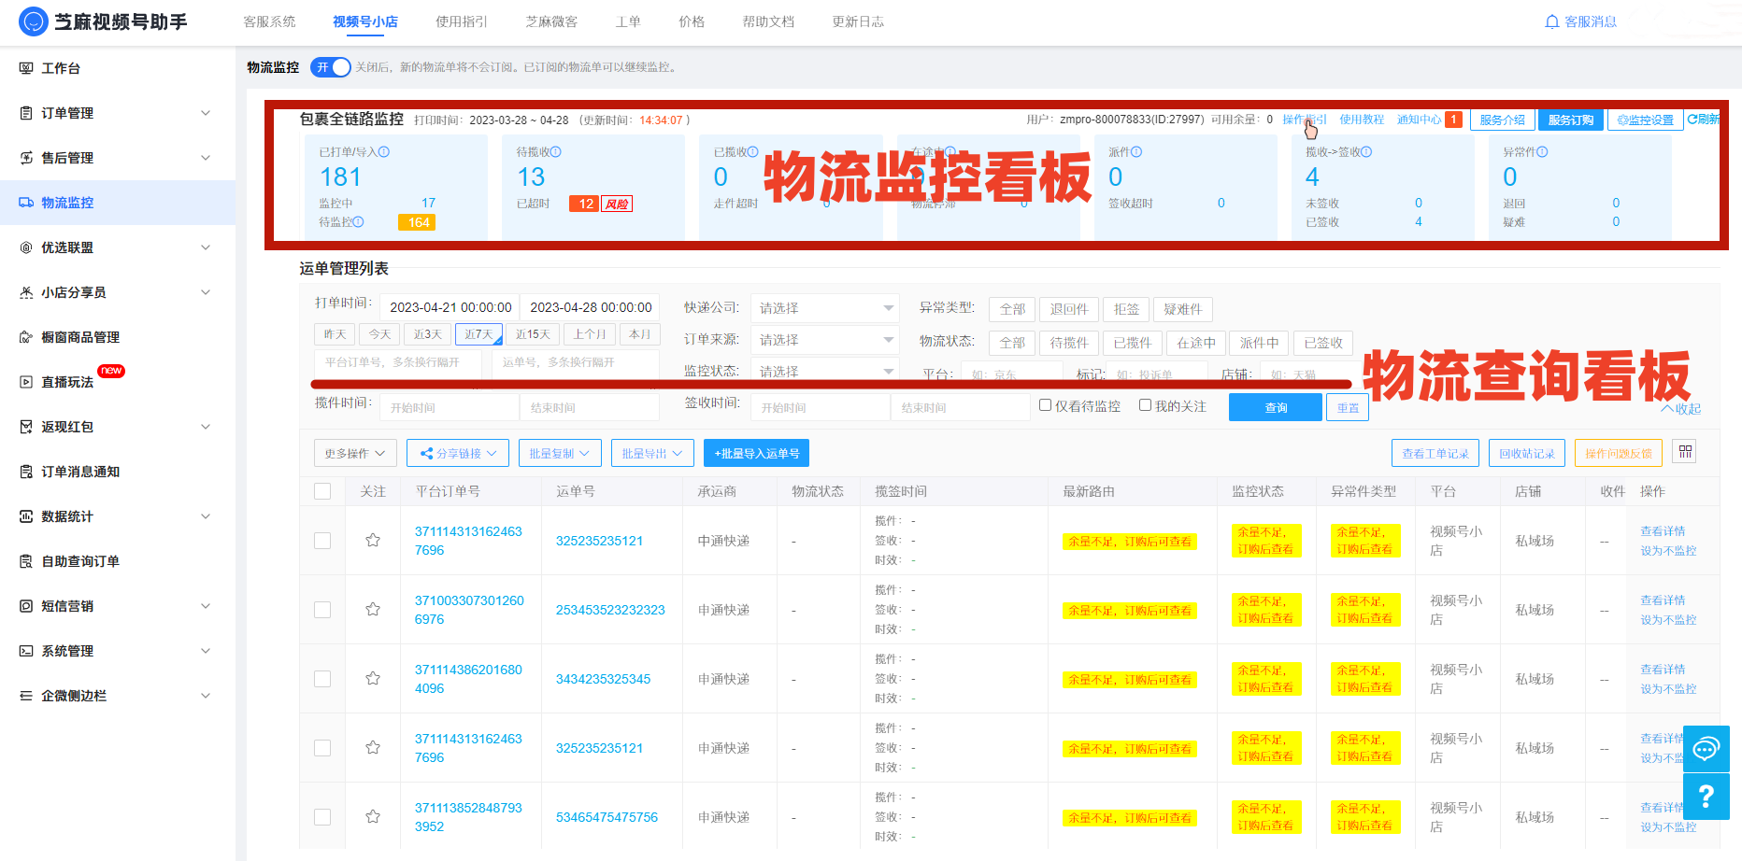1742x861 pixels.
Task: Click the 打单时间 start date field
Action: (x=450, y=307)
